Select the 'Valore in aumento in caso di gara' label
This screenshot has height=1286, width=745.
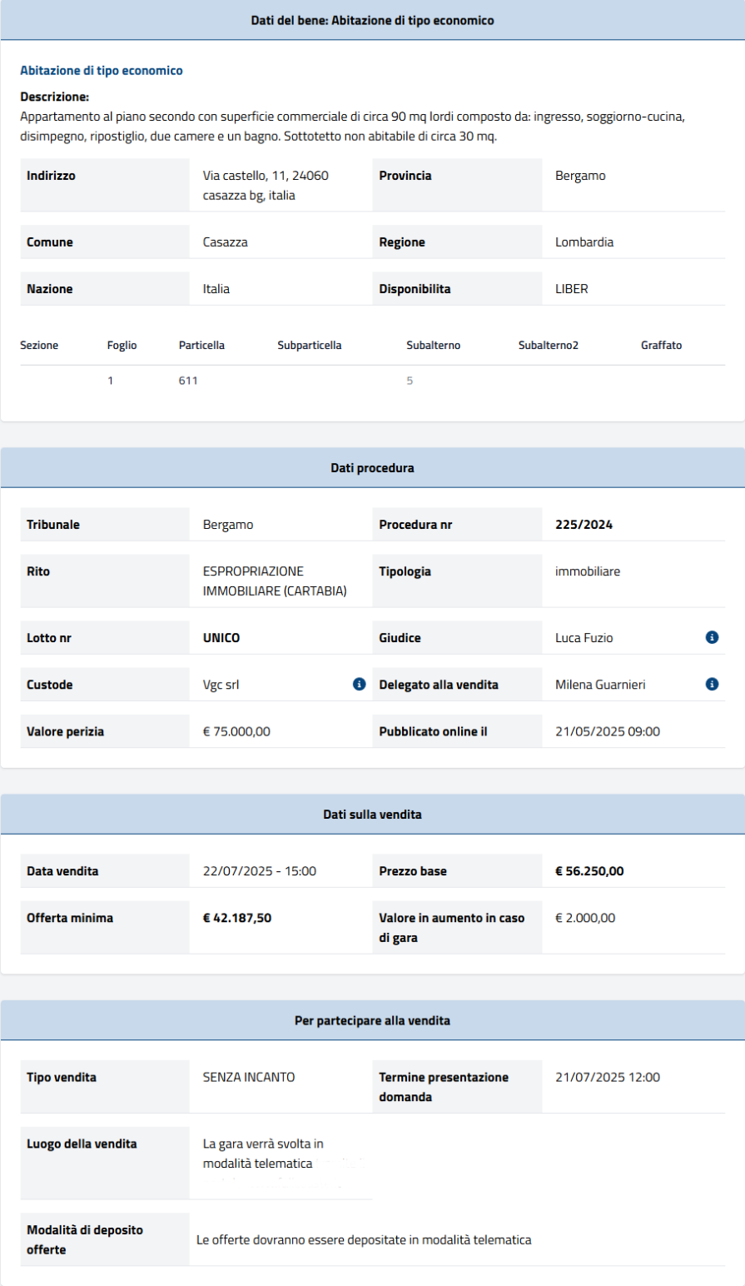[452, 927]
